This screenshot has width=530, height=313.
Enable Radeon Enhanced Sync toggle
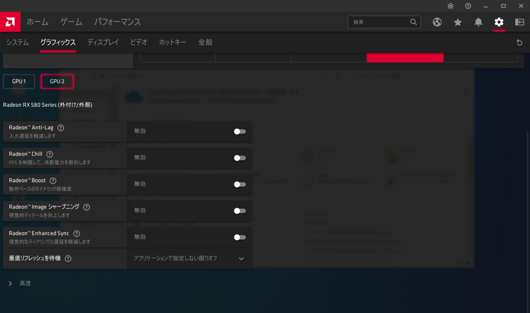[240, 237]
